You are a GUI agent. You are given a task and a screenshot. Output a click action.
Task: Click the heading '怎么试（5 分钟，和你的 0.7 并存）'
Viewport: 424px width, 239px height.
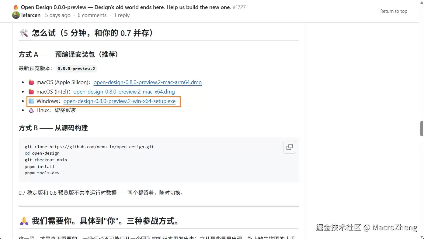[92, 33]
